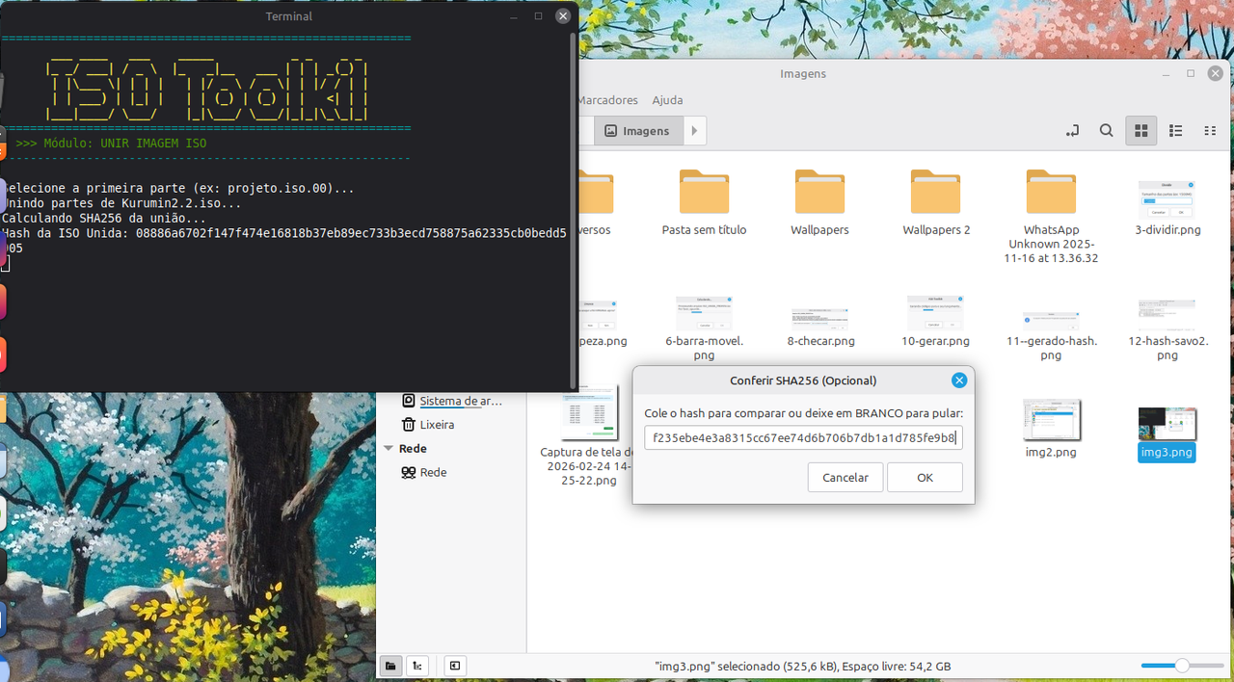Switch to list view layout
Image resolution: width=1234 pixels, height=682 pixels.
click(x=1175, y=131)
